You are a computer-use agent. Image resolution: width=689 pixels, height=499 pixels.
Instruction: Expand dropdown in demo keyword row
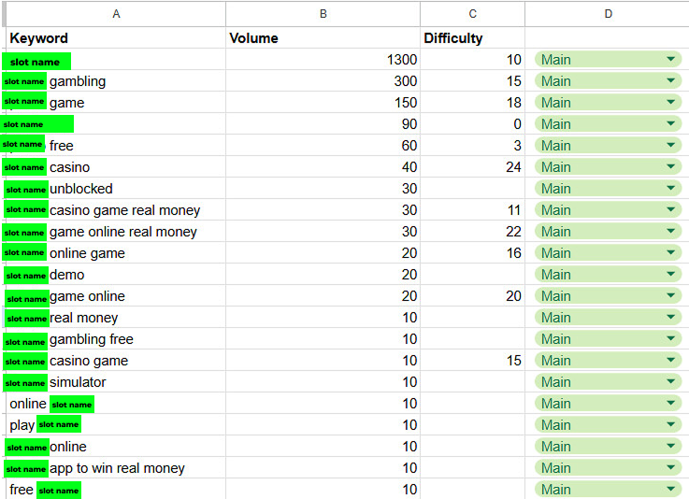(608, 275)
